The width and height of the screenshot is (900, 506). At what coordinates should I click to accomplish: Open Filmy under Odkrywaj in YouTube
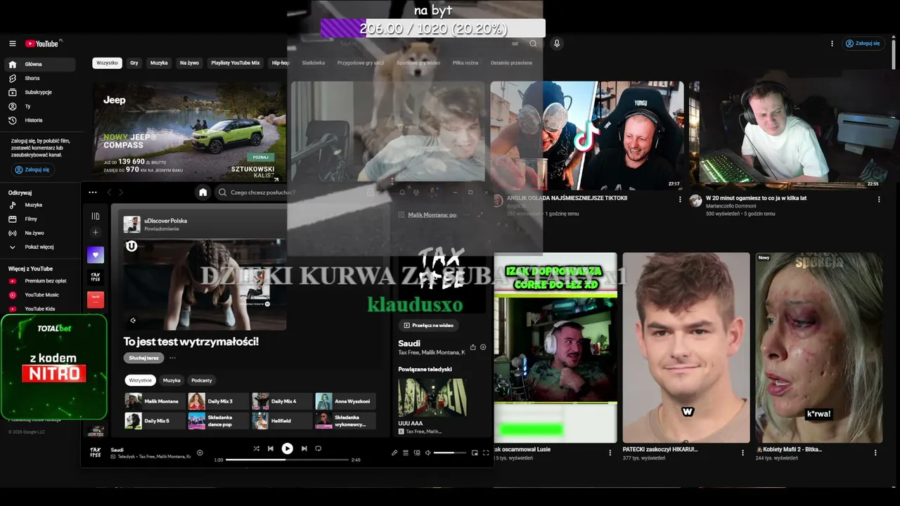40,219
